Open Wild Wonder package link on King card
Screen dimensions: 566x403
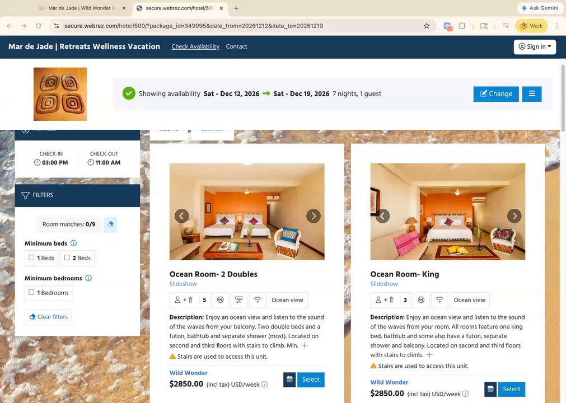pos(389,382)
